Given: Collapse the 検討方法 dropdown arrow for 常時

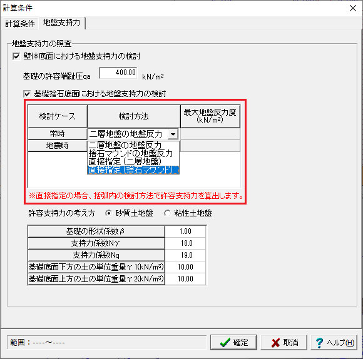Looking at the screenshot, I should pyautogui.click(x=173, y=134).
